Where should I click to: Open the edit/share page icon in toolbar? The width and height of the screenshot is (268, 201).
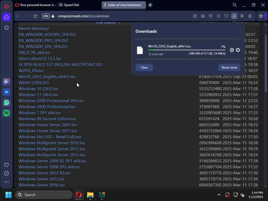click(x=195, y=16)
